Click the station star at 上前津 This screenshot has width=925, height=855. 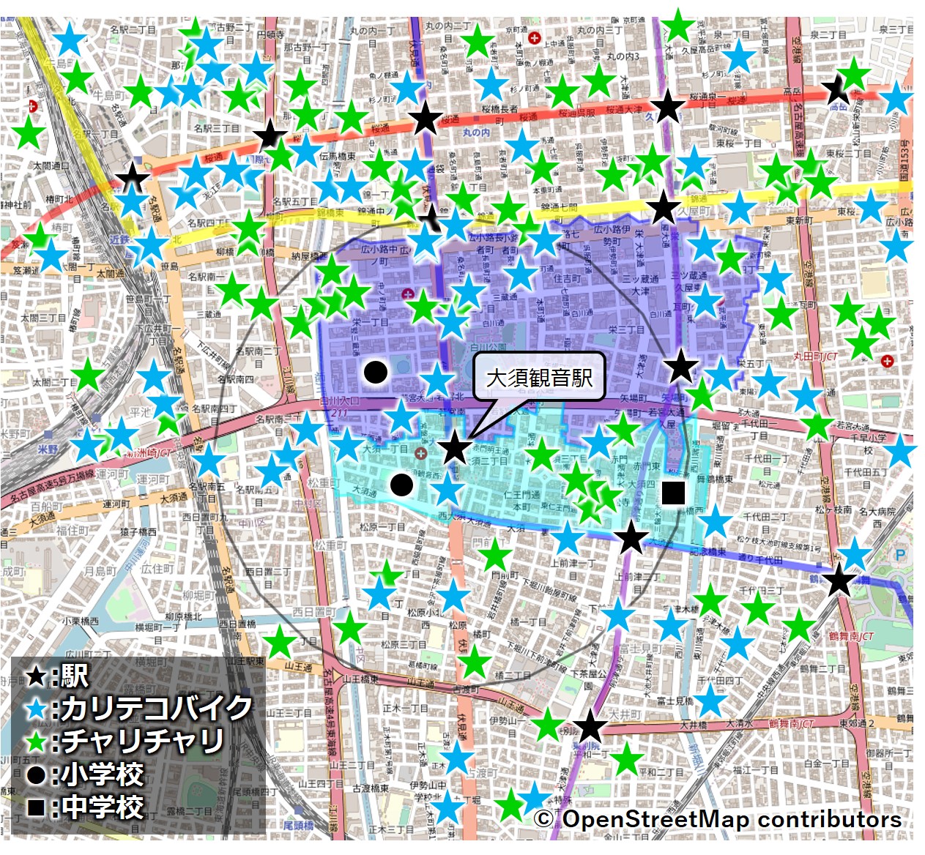tap(631, 539)
